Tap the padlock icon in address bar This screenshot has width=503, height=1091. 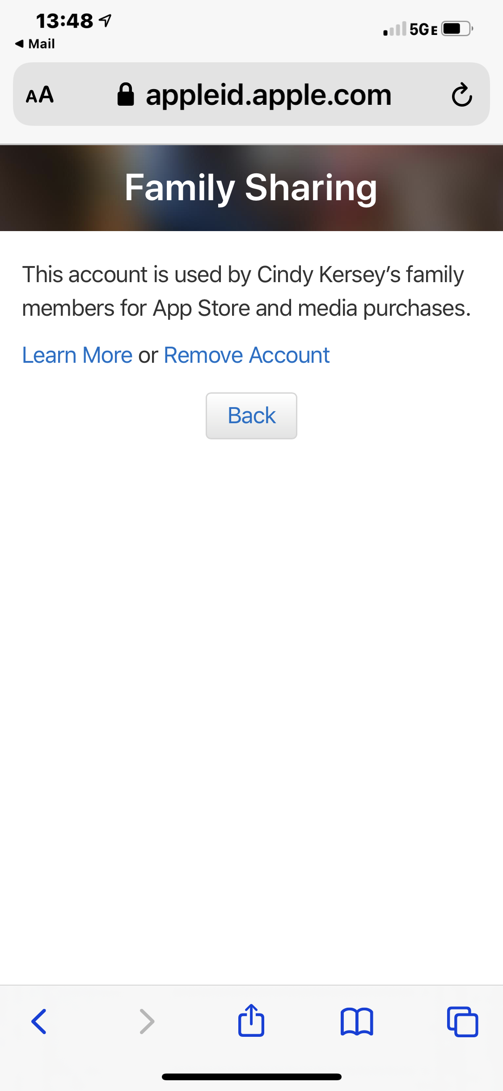tap(126, 94)
